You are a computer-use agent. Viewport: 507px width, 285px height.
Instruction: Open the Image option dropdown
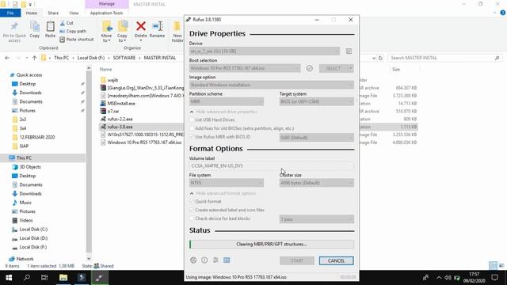[271, 85]
